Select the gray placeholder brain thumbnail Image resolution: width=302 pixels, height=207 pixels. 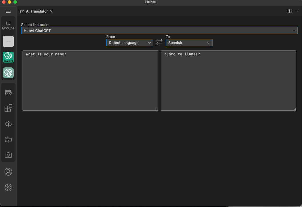pos(8,41)
